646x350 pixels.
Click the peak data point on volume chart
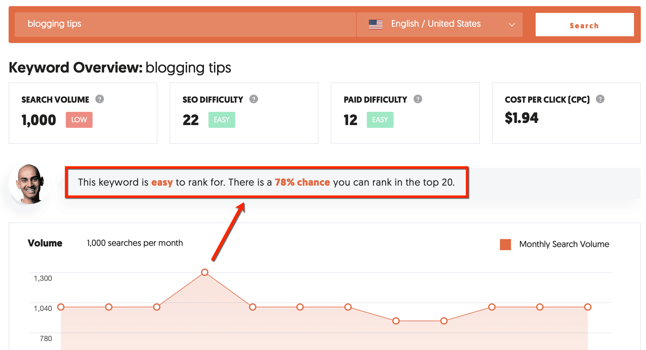click(x=204, y=272)
